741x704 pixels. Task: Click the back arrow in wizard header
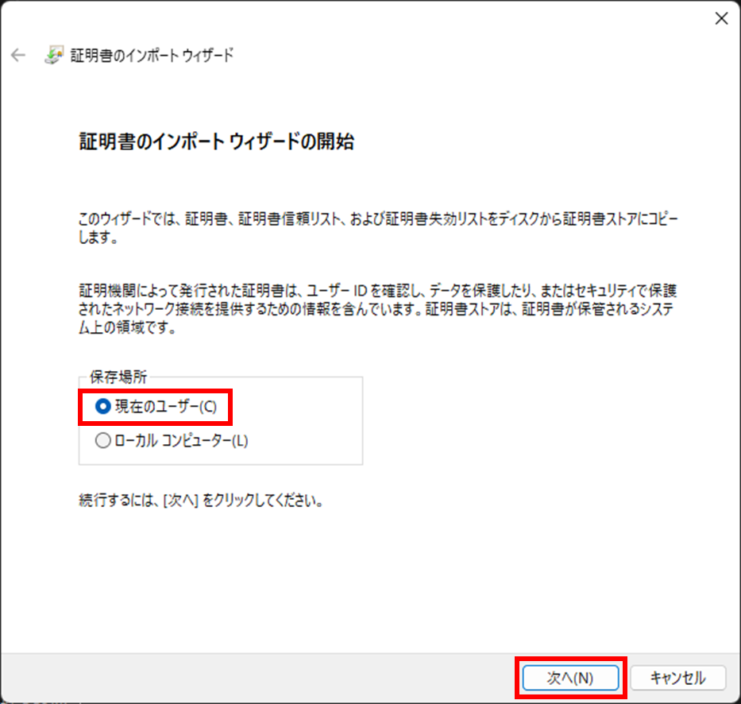(17, 56)
